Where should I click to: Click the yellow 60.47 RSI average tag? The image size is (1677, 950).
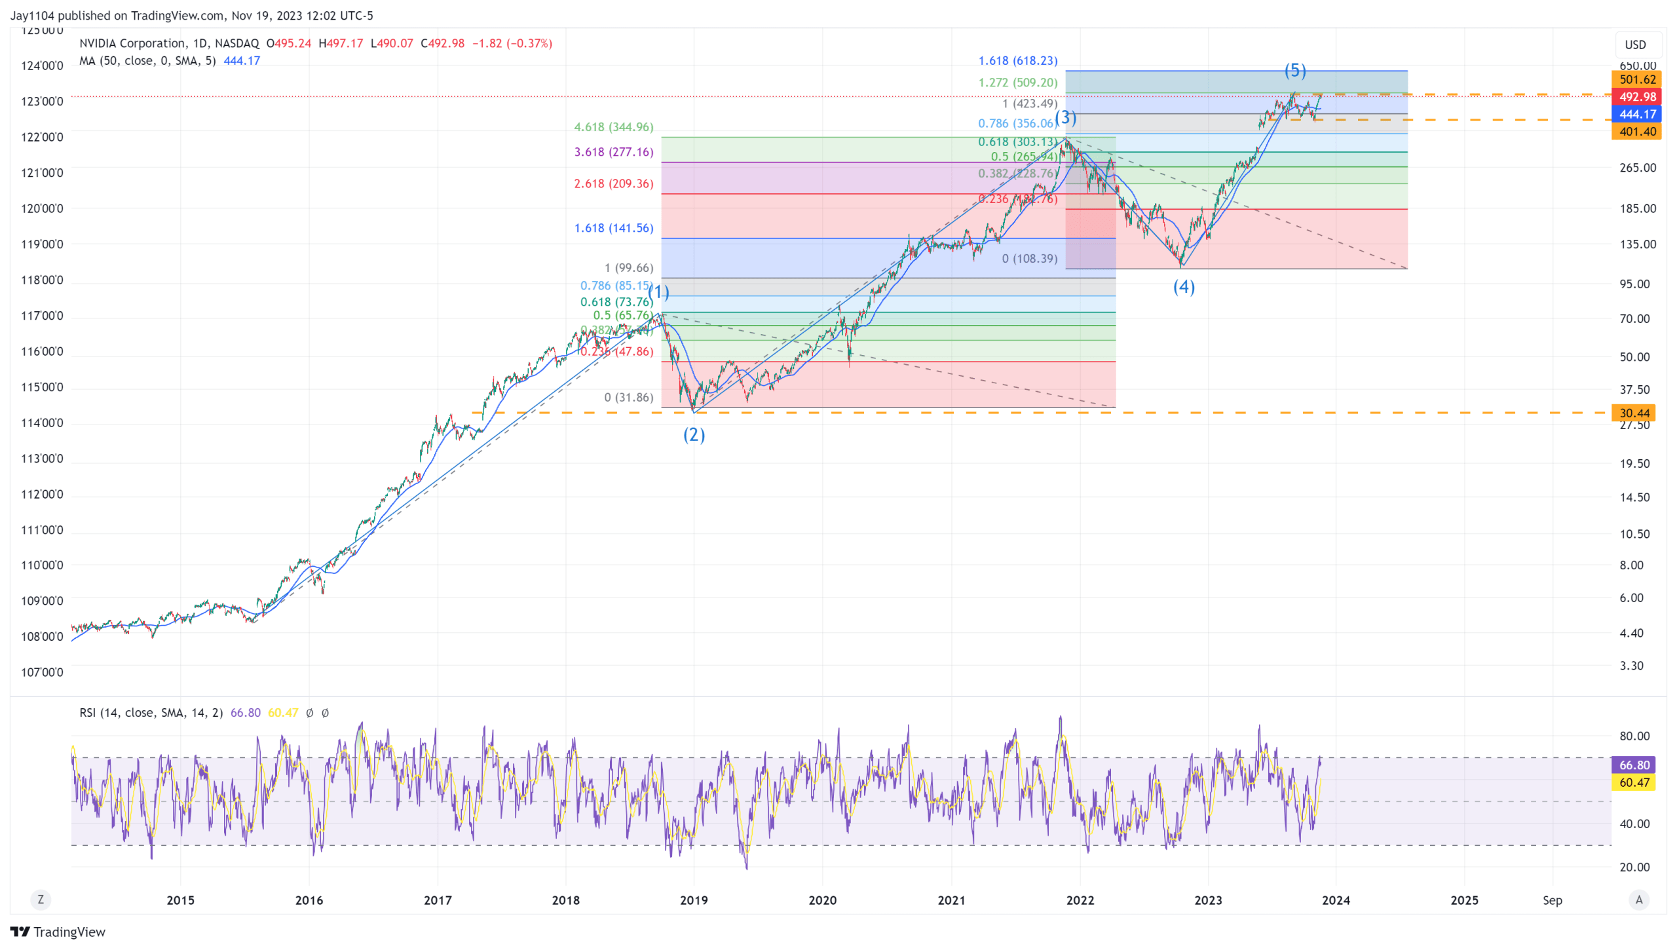[1634, 782]
